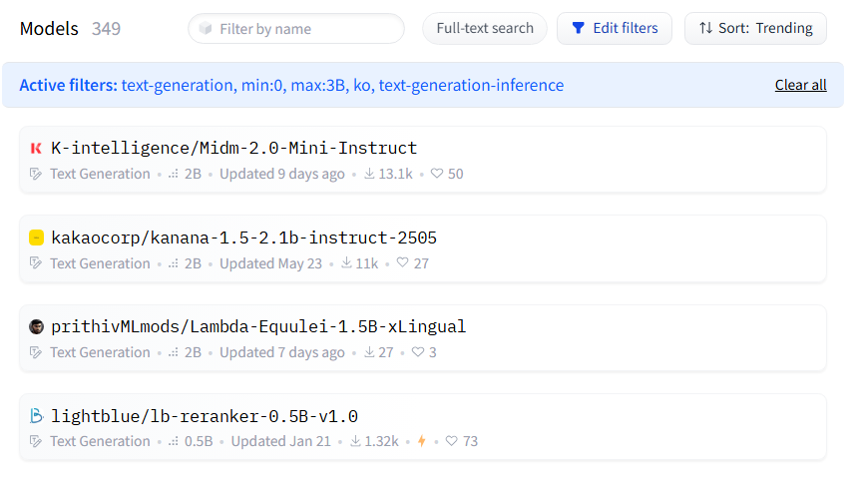Click the sort arrows icon beside Sort
The height and width of the screenshot is (479, 860).
[706, 28]
